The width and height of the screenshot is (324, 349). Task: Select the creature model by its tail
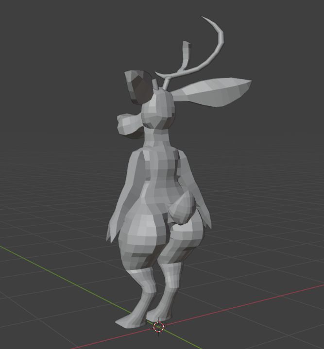(x=183, y=207)
